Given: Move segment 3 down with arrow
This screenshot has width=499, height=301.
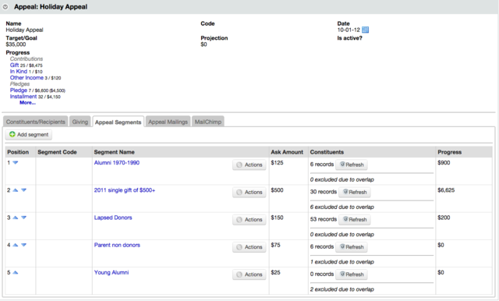Looking at the screenshot, I should 23,218.
